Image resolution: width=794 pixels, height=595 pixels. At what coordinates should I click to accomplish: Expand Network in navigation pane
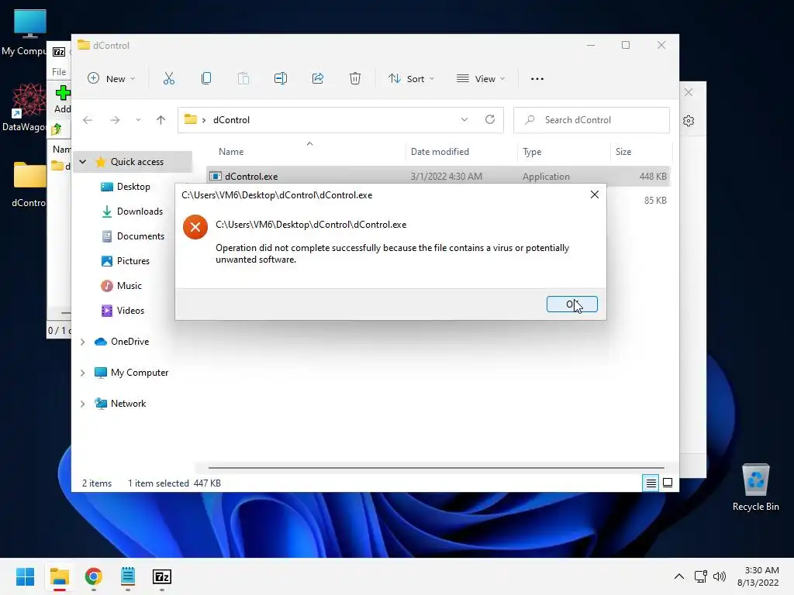82,404
